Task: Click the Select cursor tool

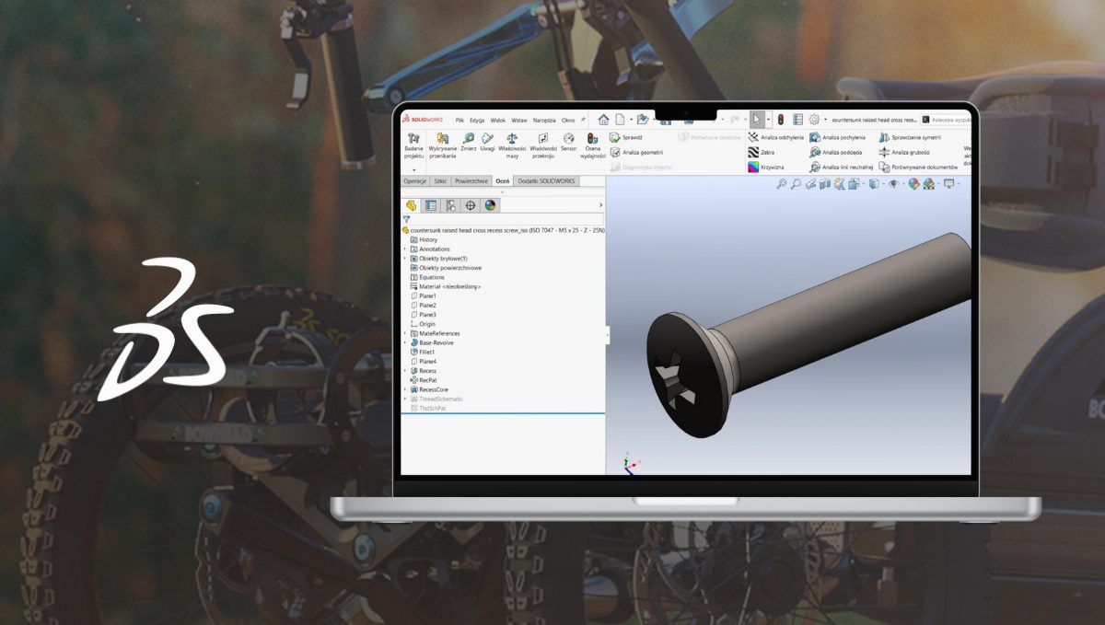Action: tap(756, 120)
